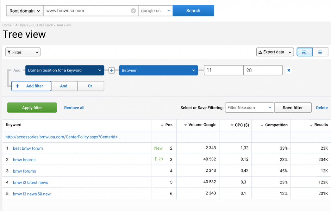The width and height of the screenshot is (331, 211).
Task: Open the Root domain dropdown
Action: pos(24,10)
